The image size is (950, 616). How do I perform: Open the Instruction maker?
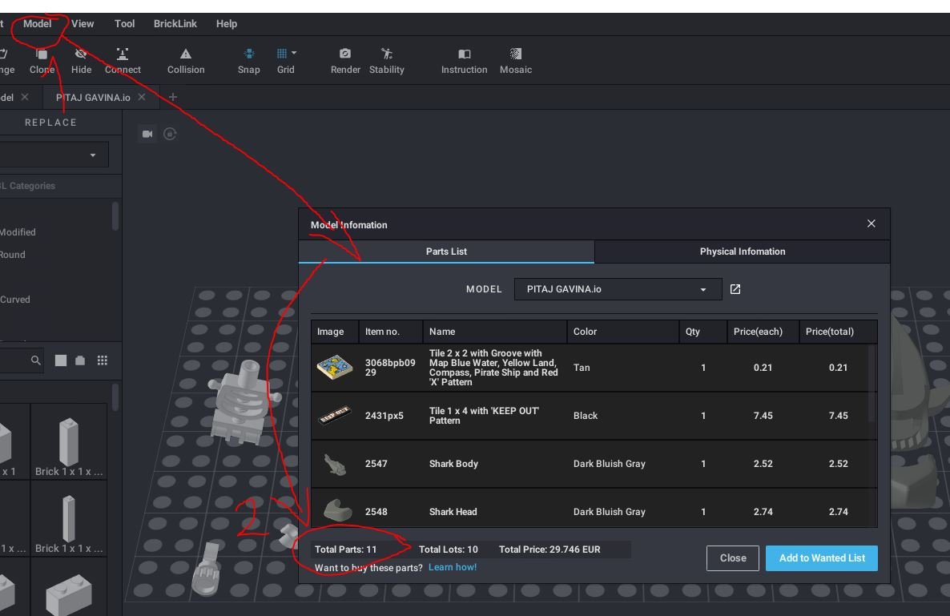click(x=464, y=54)
